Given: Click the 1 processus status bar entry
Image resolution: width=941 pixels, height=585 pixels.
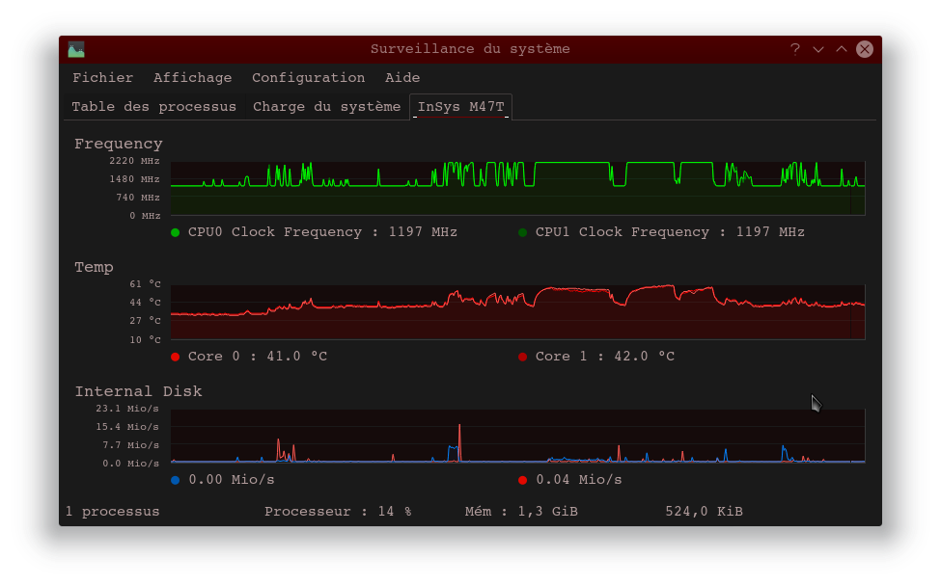Looking at the screenshot, I should coord(113,512).
